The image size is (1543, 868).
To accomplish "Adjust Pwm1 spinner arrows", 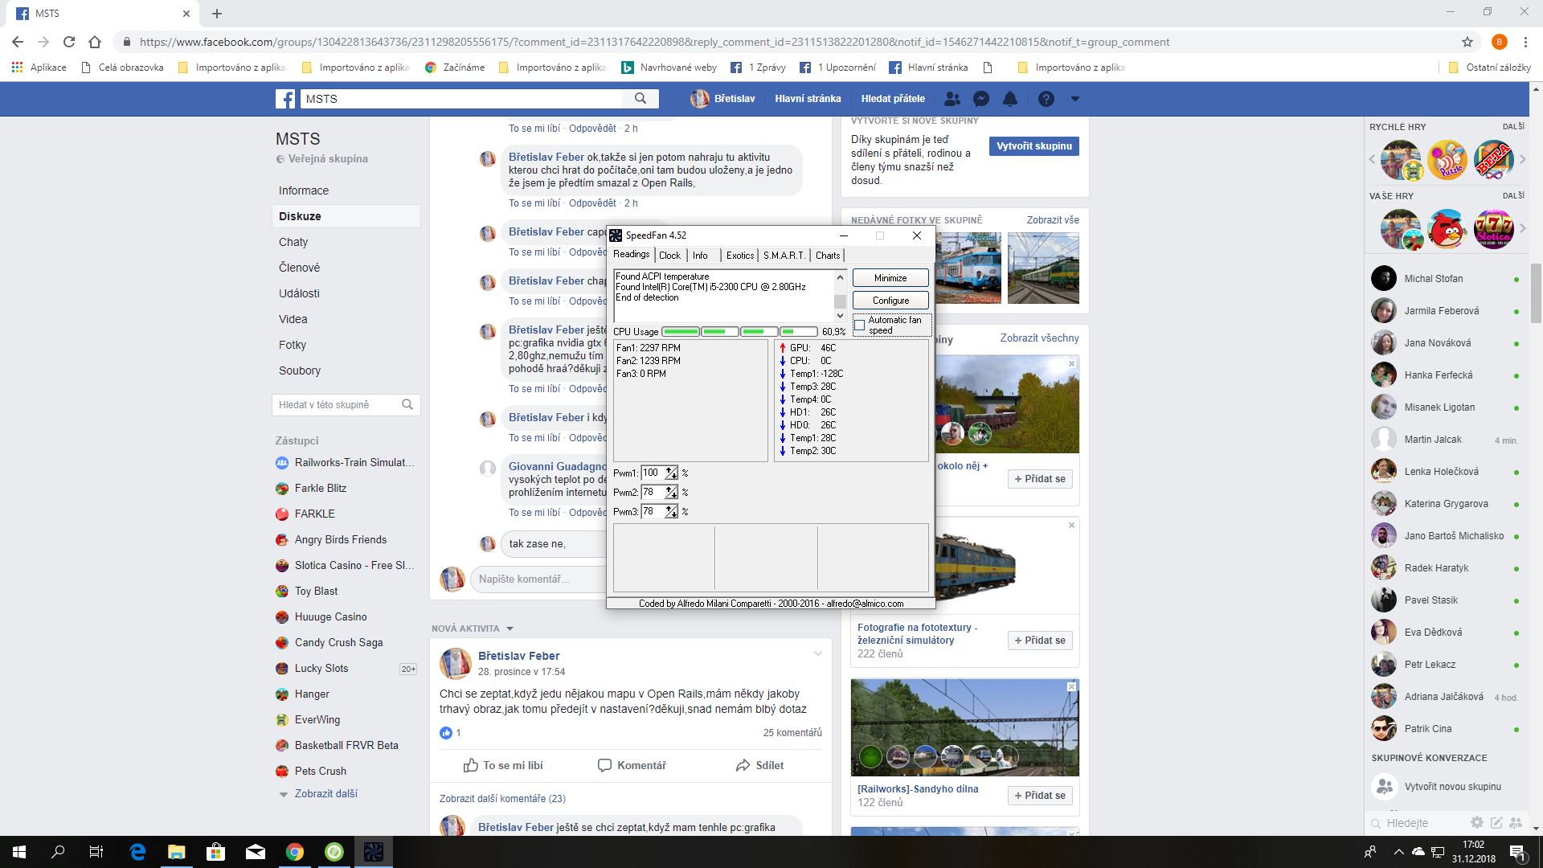I will 672,473.
